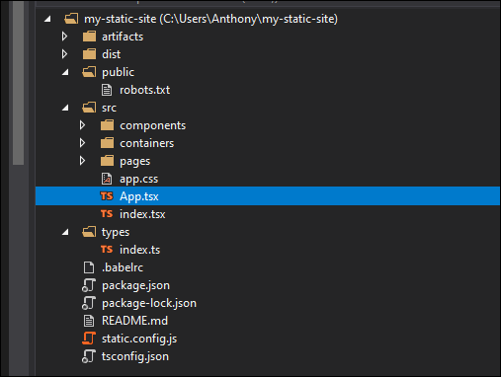
Task: Select the my-static-site project root label
Action: [x=210, y=19]
